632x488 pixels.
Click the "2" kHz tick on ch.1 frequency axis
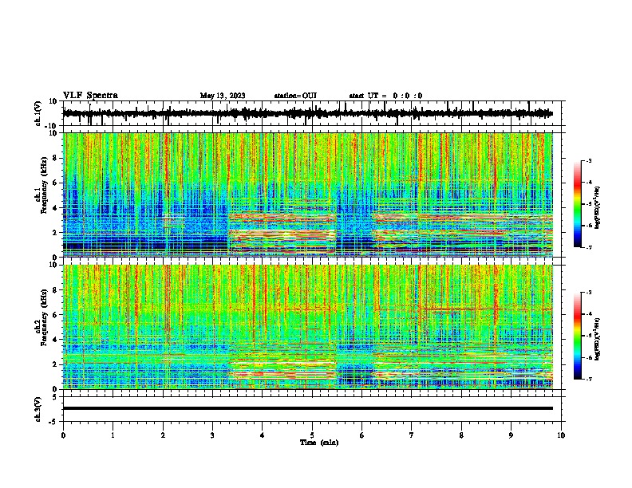(56, 233)
